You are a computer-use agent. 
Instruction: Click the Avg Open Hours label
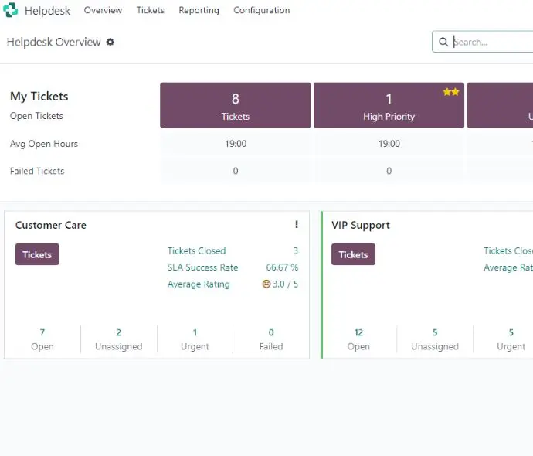44,144
